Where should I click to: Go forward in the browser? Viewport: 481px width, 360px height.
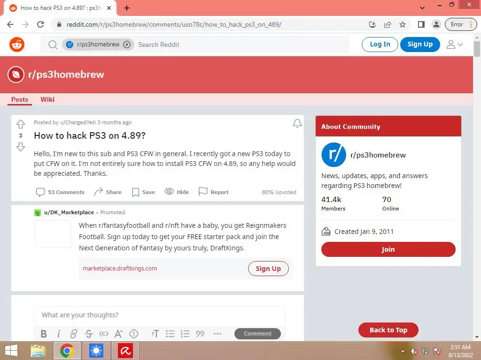[x=25, y=24]
